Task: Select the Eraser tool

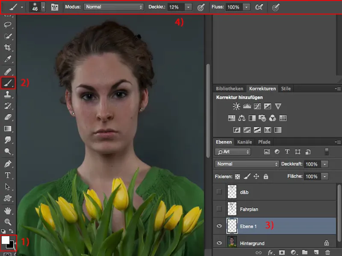Action: (8, 117)
